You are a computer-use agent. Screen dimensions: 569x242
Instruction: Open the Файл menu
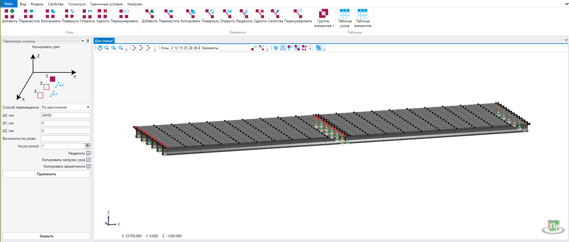(9, 4)
